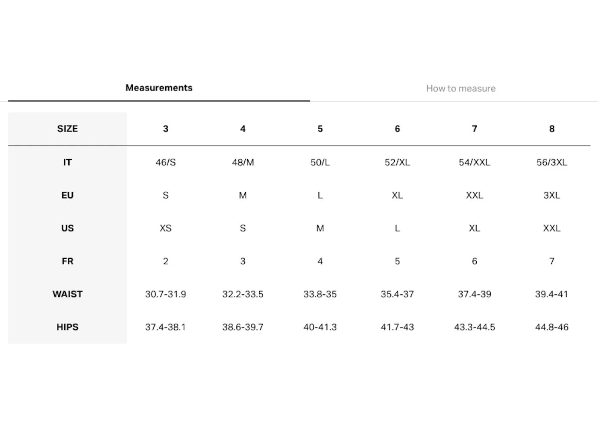Select the WAIST row label
598x427 pixels.
[67, 294]
